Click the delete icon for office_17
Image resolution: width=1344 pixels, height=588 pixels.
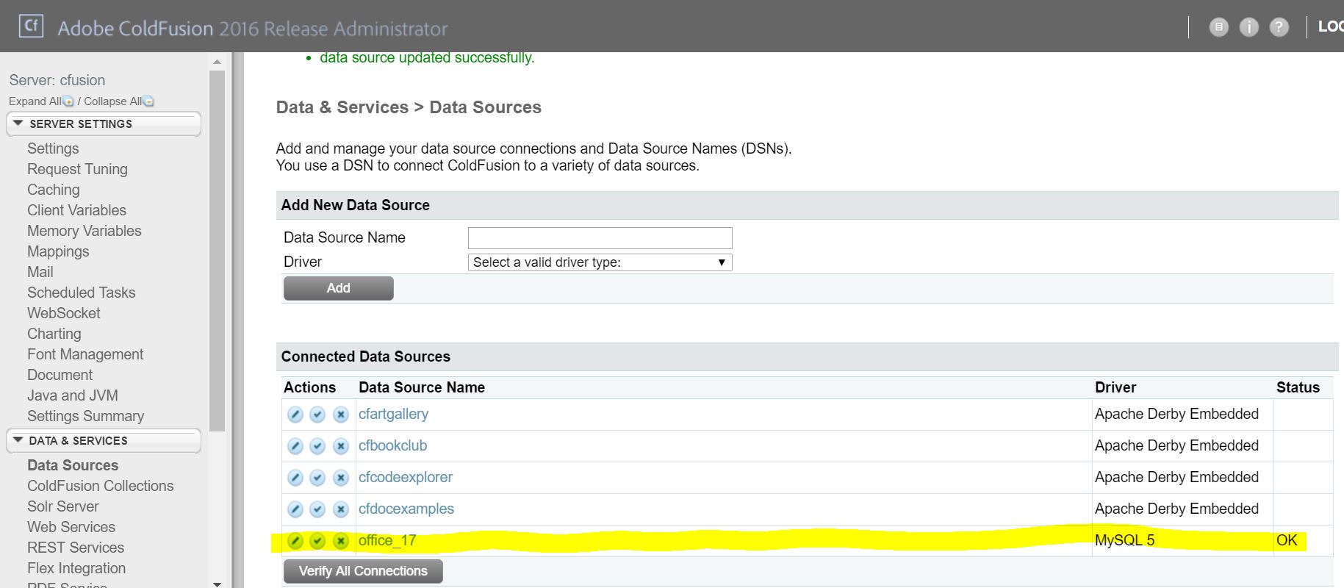[x=340, y=541]
